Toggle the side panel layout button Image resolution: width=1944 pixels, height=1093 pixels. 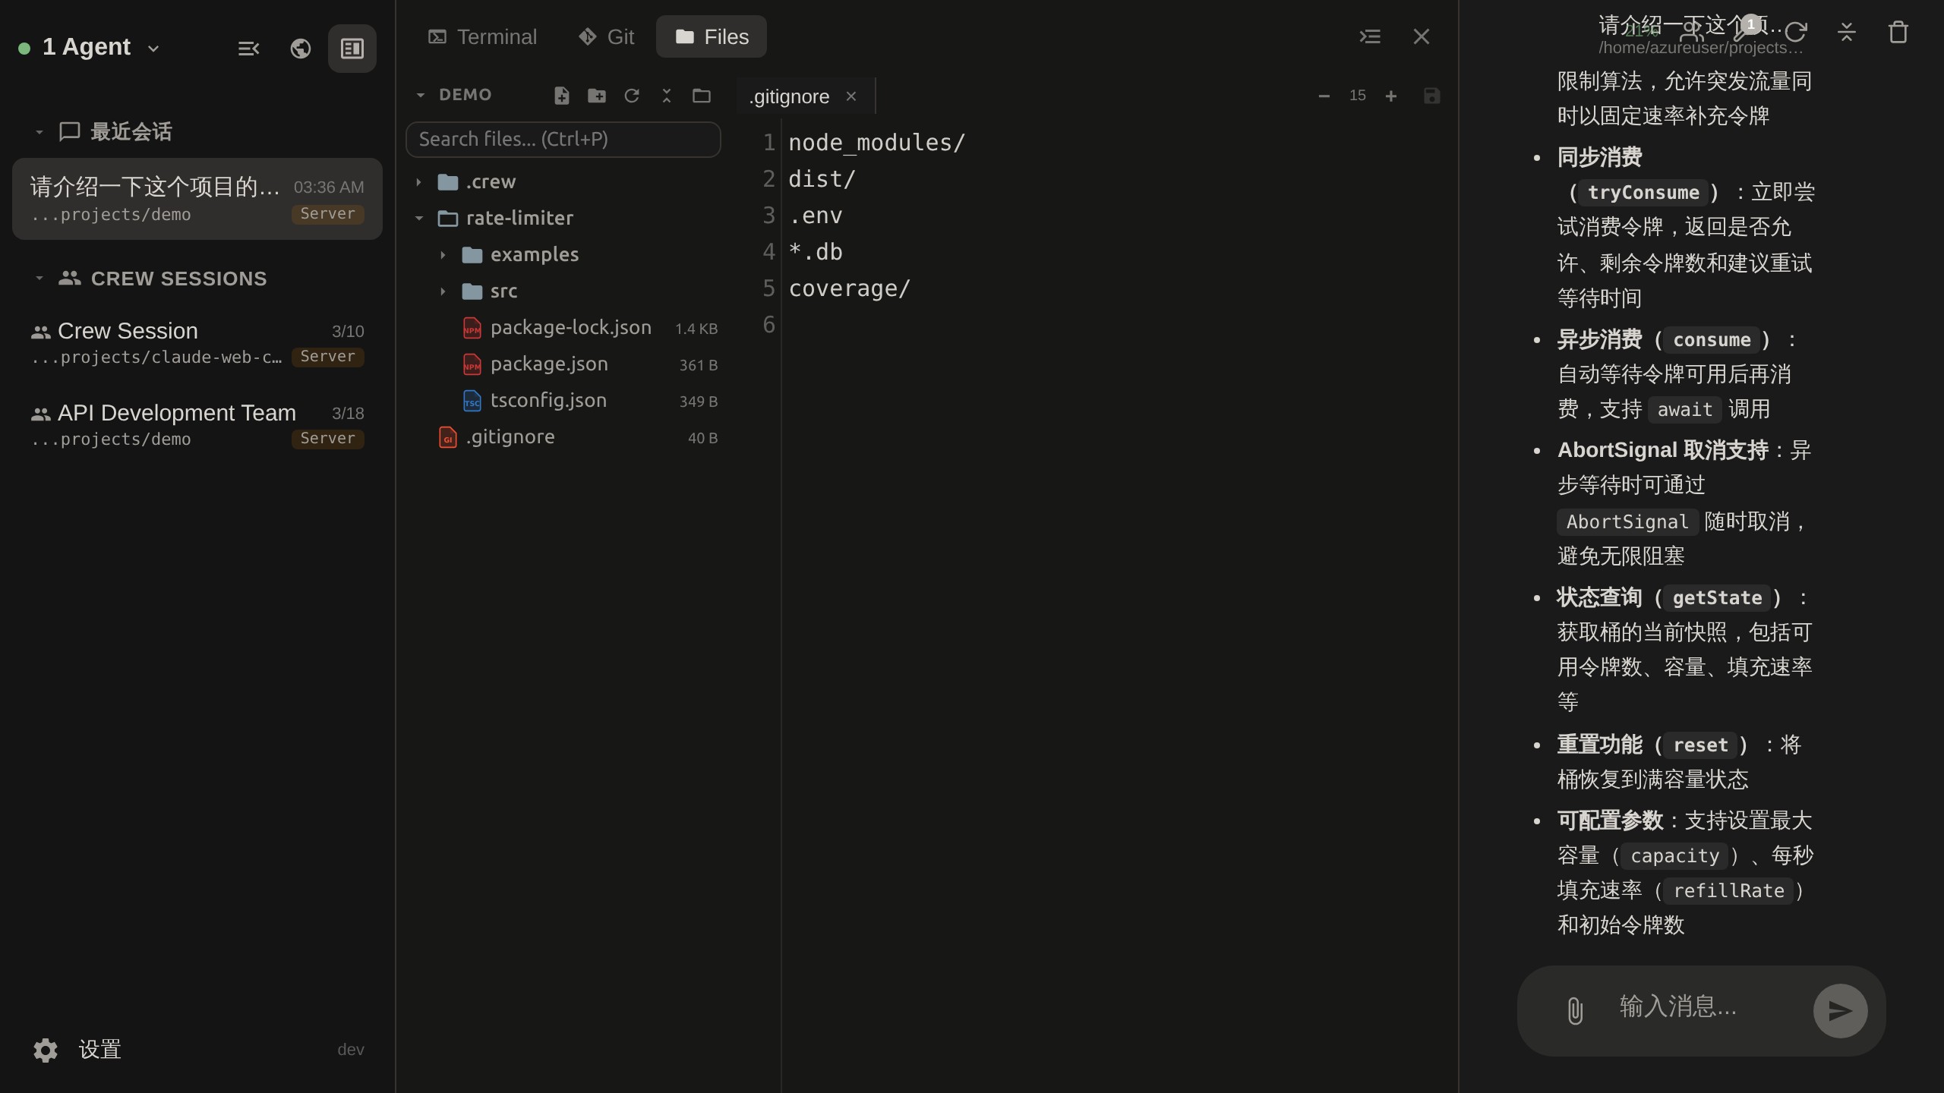pyautogui.click(x=352, y=49)
